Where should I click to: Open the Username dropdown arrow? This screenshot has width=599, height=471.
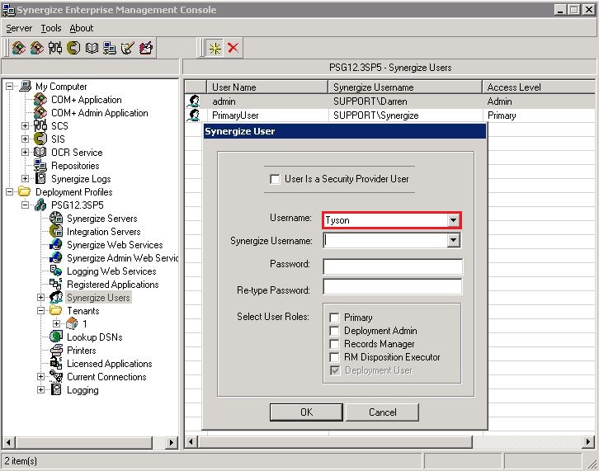453,220
